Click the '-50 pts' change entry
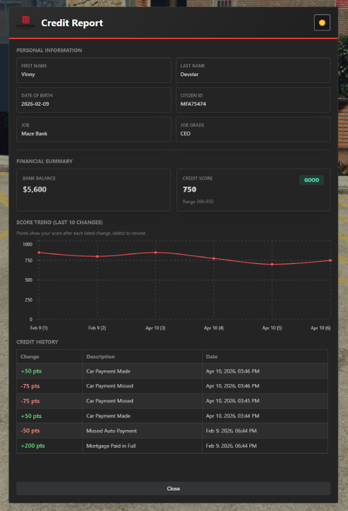The width and height of the screenshot is (348, 511). (x=30, y=431)
